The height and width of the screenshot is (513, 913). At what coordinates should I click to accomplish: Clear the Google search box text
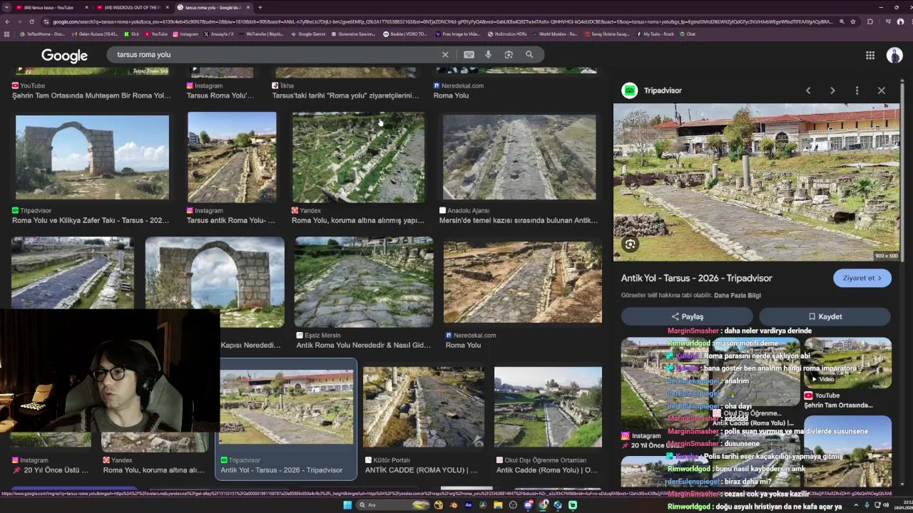tap(445, 54)
